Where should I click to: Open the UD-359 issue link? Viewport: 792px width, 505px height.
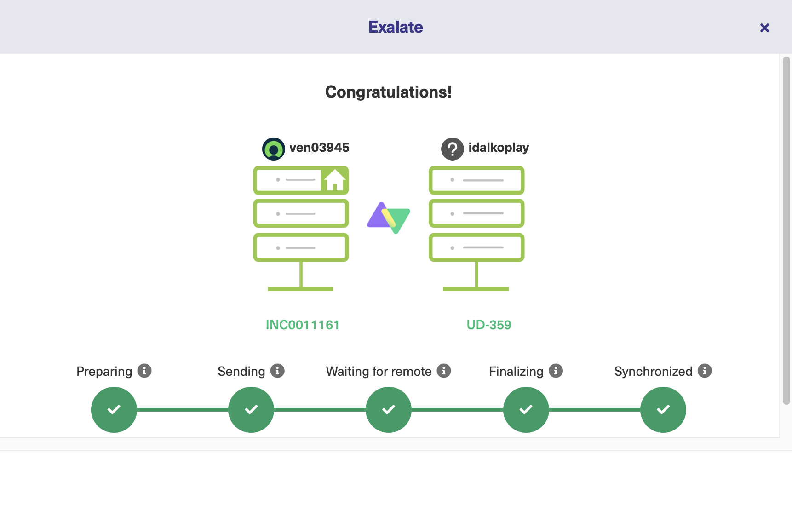point(489,325)
